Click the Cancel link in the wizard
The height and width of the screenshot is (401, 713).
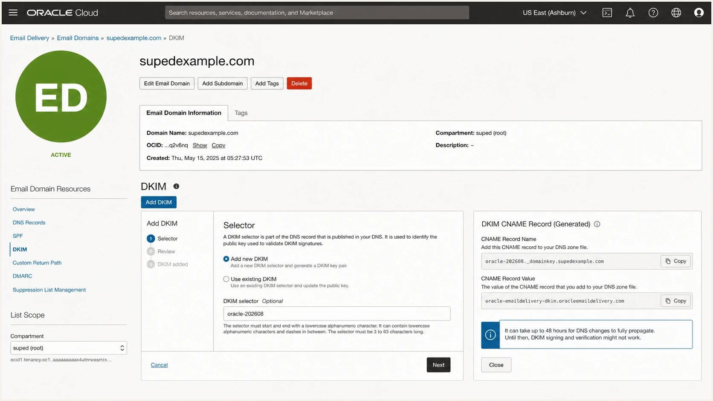(159, 365)
